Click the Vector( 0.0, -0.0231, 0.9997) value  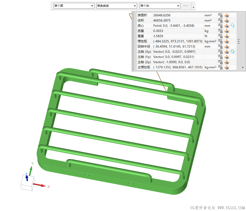pyautogui.click(x=174, y=52)
